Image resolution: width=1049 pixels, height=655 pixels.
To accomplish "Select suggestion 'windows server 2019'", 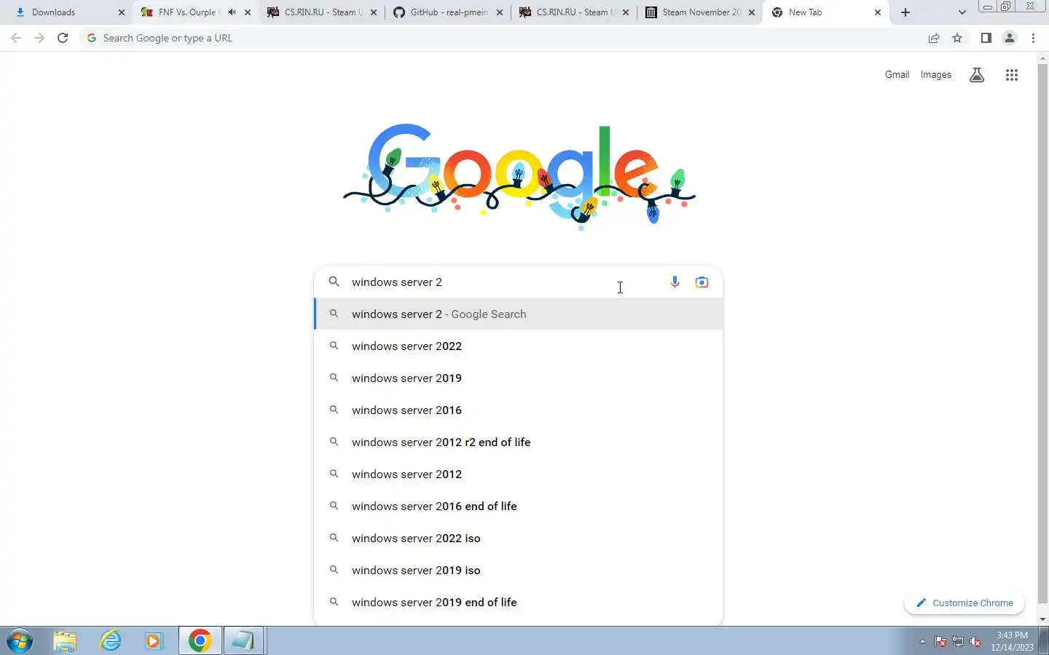I will (x=519, y=378).
